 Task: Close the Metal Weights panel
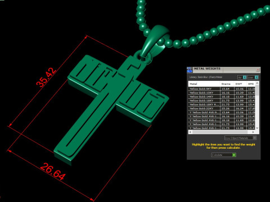coord(258,70)
